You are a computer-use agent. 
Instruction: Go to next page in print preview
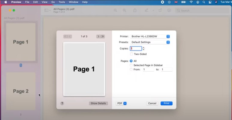(x=98, y=36)
